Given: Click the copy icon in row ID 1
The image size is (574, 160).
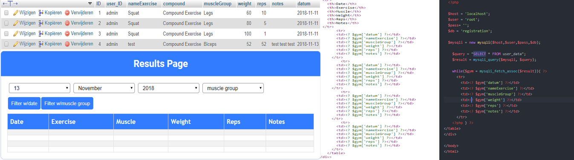Looking at the screenshot, I should coord(41,13).
